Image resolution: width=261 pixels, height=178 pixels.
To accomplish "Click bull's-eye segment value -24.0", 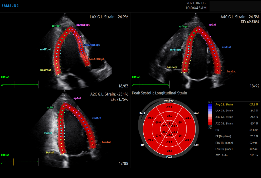I will 188,140.
